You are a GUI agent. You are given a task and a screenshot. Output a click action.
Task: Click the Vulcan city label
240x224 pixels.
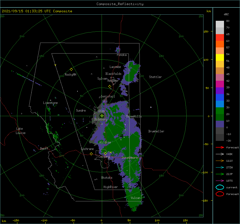135,198
